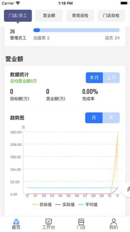Open the 工作台 workbench icon

click(48, 221)
